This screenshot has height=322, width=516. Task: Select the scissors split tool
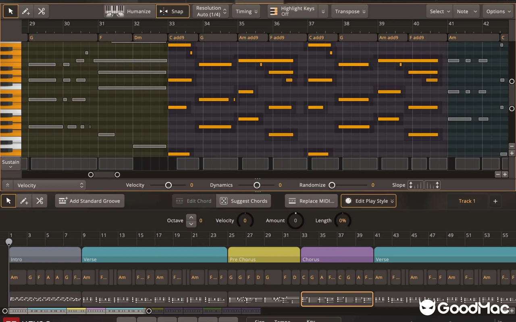(41, 11)
